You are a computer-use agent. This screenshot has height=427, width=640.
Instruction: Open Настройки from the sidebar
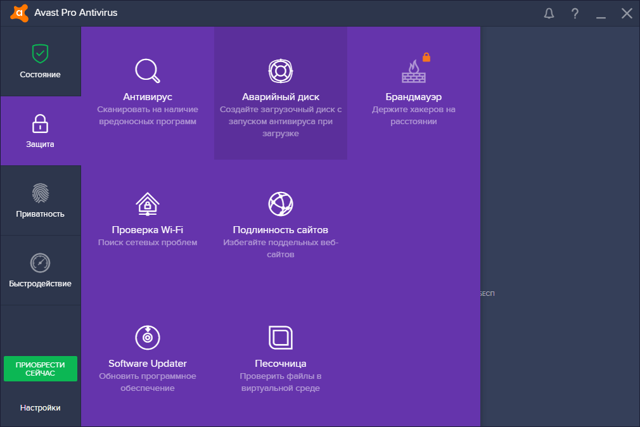tap(41, 407)
